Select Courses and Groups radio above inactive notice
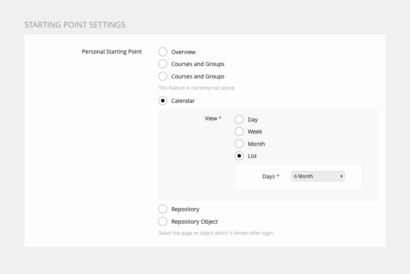Image resolution: width=410 pixels, height=274 pixels. [163, 76]
